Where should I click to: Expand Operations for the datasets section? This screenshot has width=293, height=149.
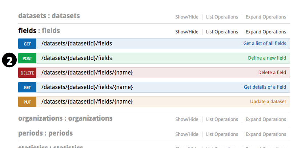tap(266, 17)
